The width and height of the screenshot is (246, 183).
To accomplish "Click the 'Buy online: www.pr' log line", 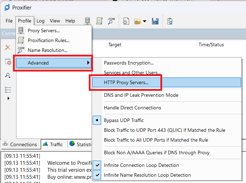I will click(69, 177).
